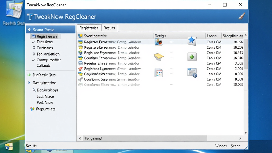Sort by the Sіegstћiоиs column header
The image size is (272, 153).
pos(232,36)
